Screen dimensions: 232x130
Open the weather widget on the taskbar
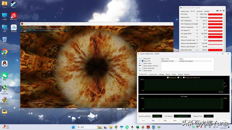click(6, 127)
